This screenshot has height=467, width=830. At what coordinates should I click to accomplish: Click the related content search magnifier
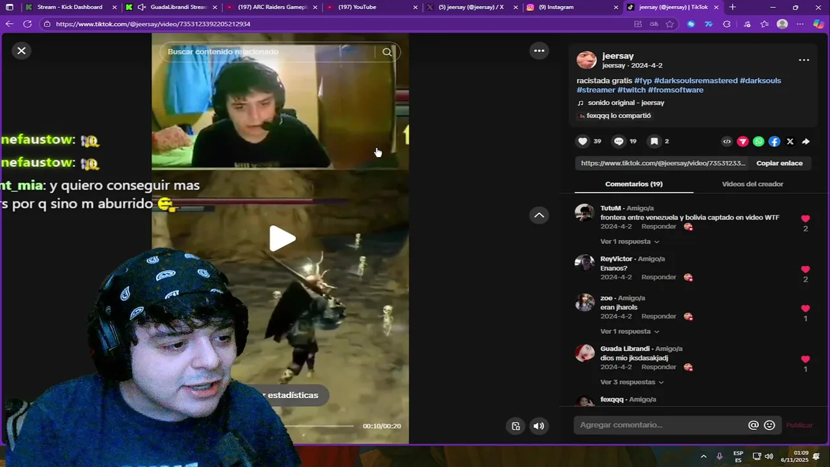point(387,52)
